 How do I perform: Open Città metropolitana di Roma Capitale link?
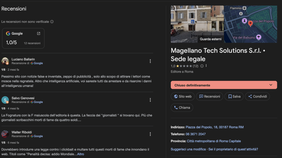(214, 141)
